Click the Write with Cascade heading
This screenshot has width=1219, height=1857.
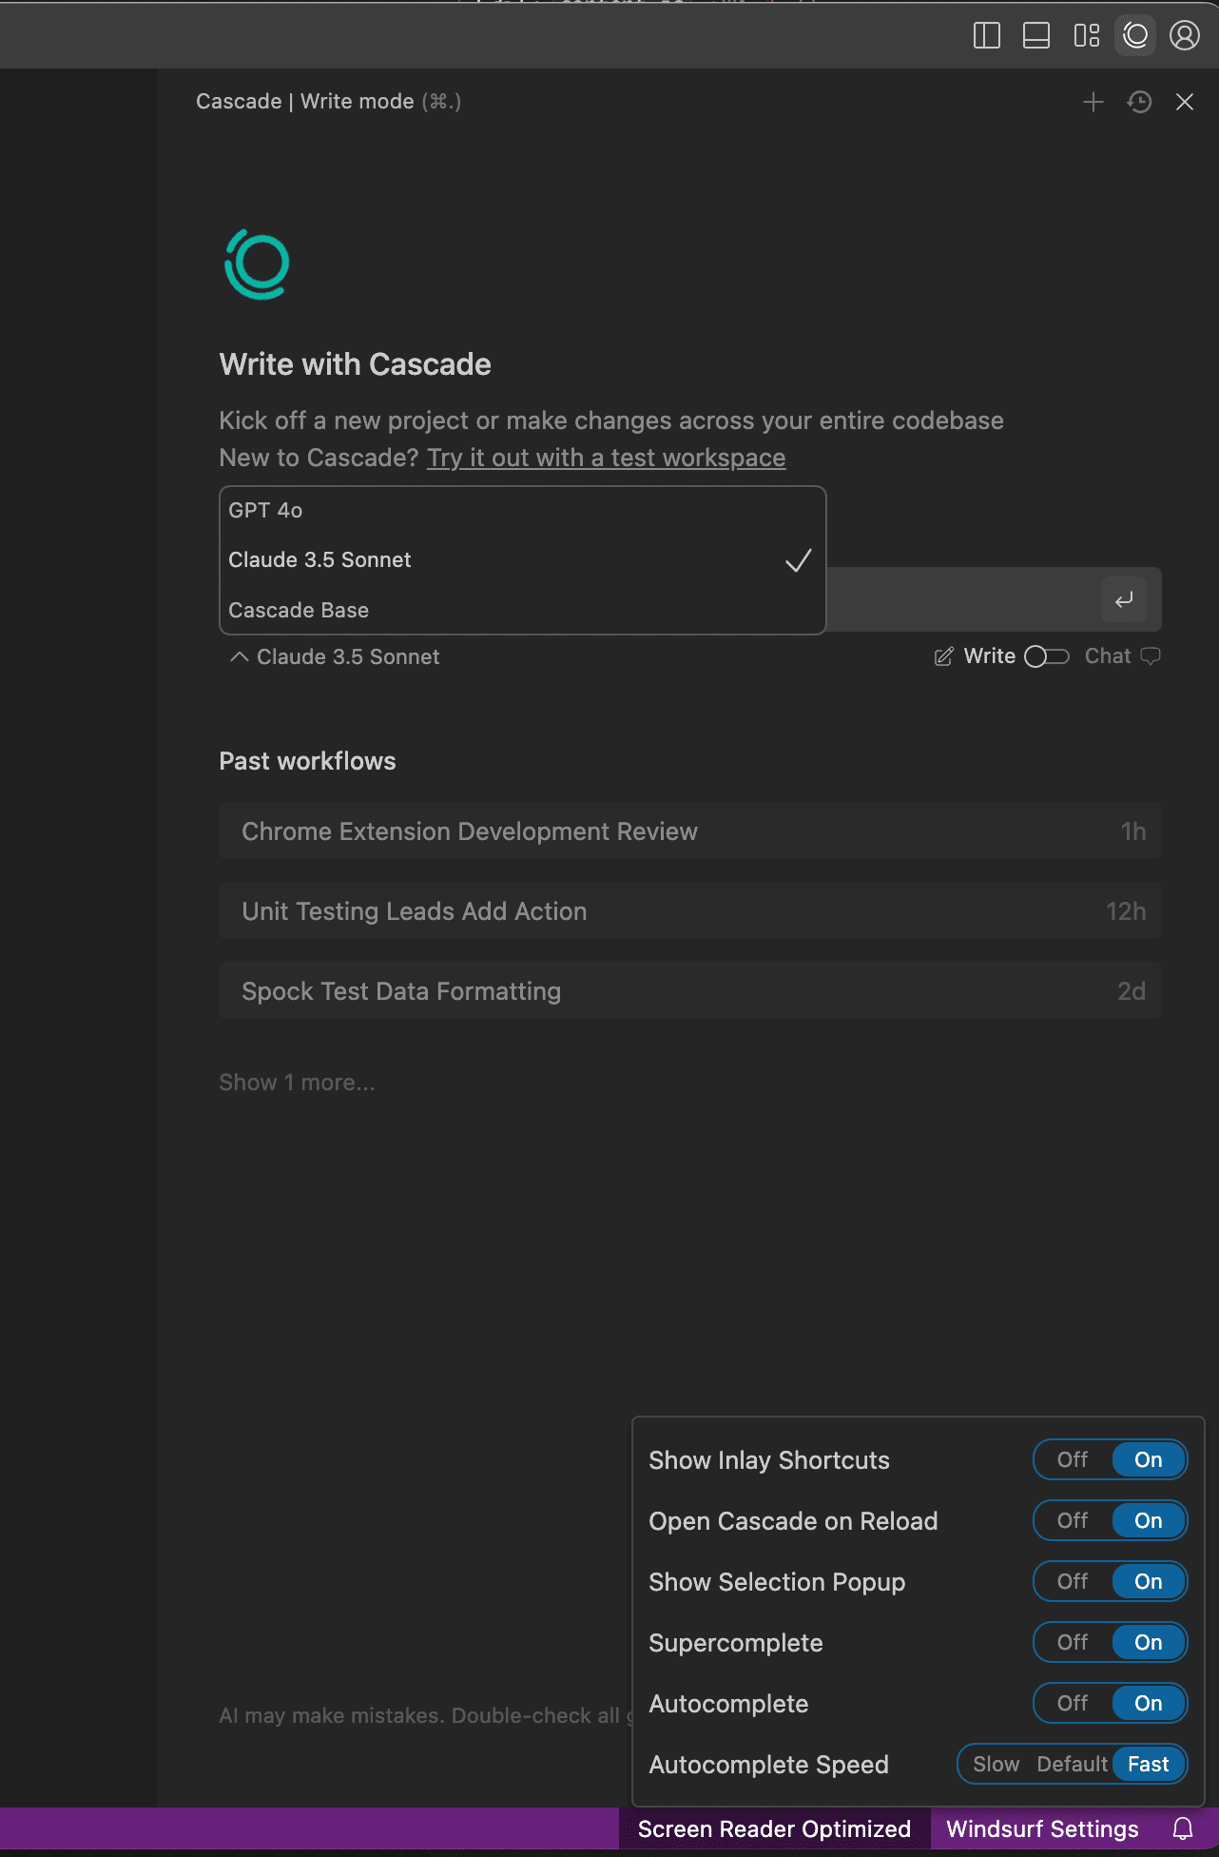point(355,364)
